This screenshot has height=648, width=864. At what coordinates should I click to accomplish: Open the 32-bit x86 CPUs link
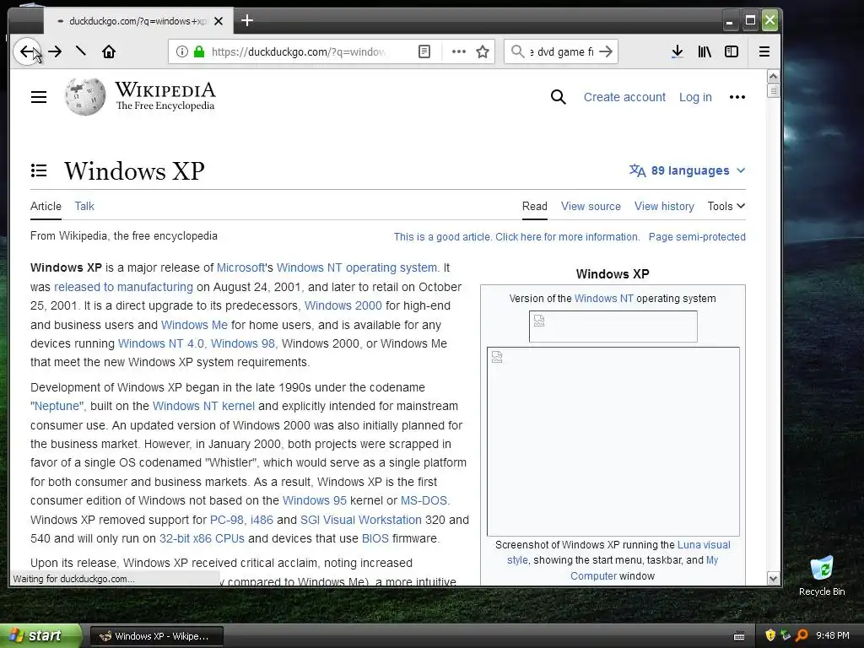(202, 539)
